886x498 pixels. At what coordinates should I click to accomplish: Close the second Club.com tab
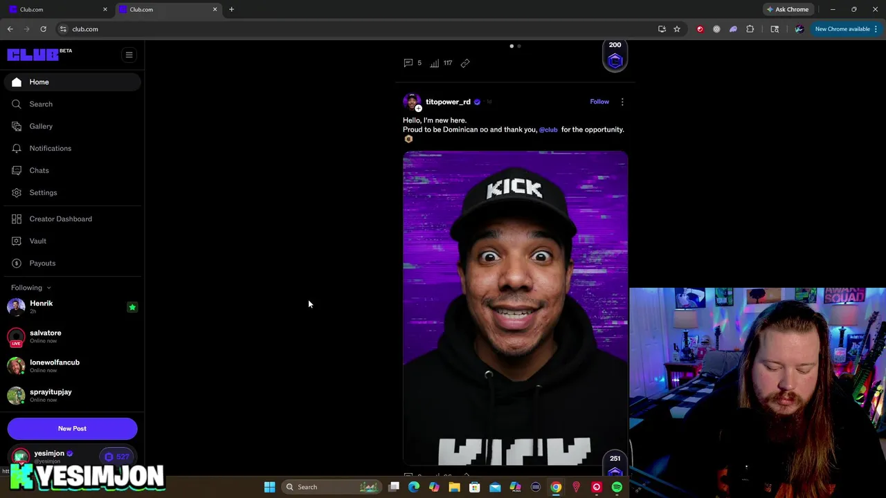215,10
